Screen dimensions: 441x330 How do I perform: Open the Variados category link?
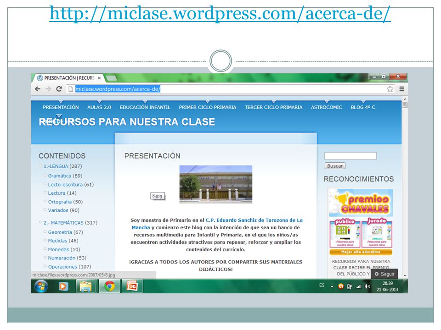(x=58, y=210)
